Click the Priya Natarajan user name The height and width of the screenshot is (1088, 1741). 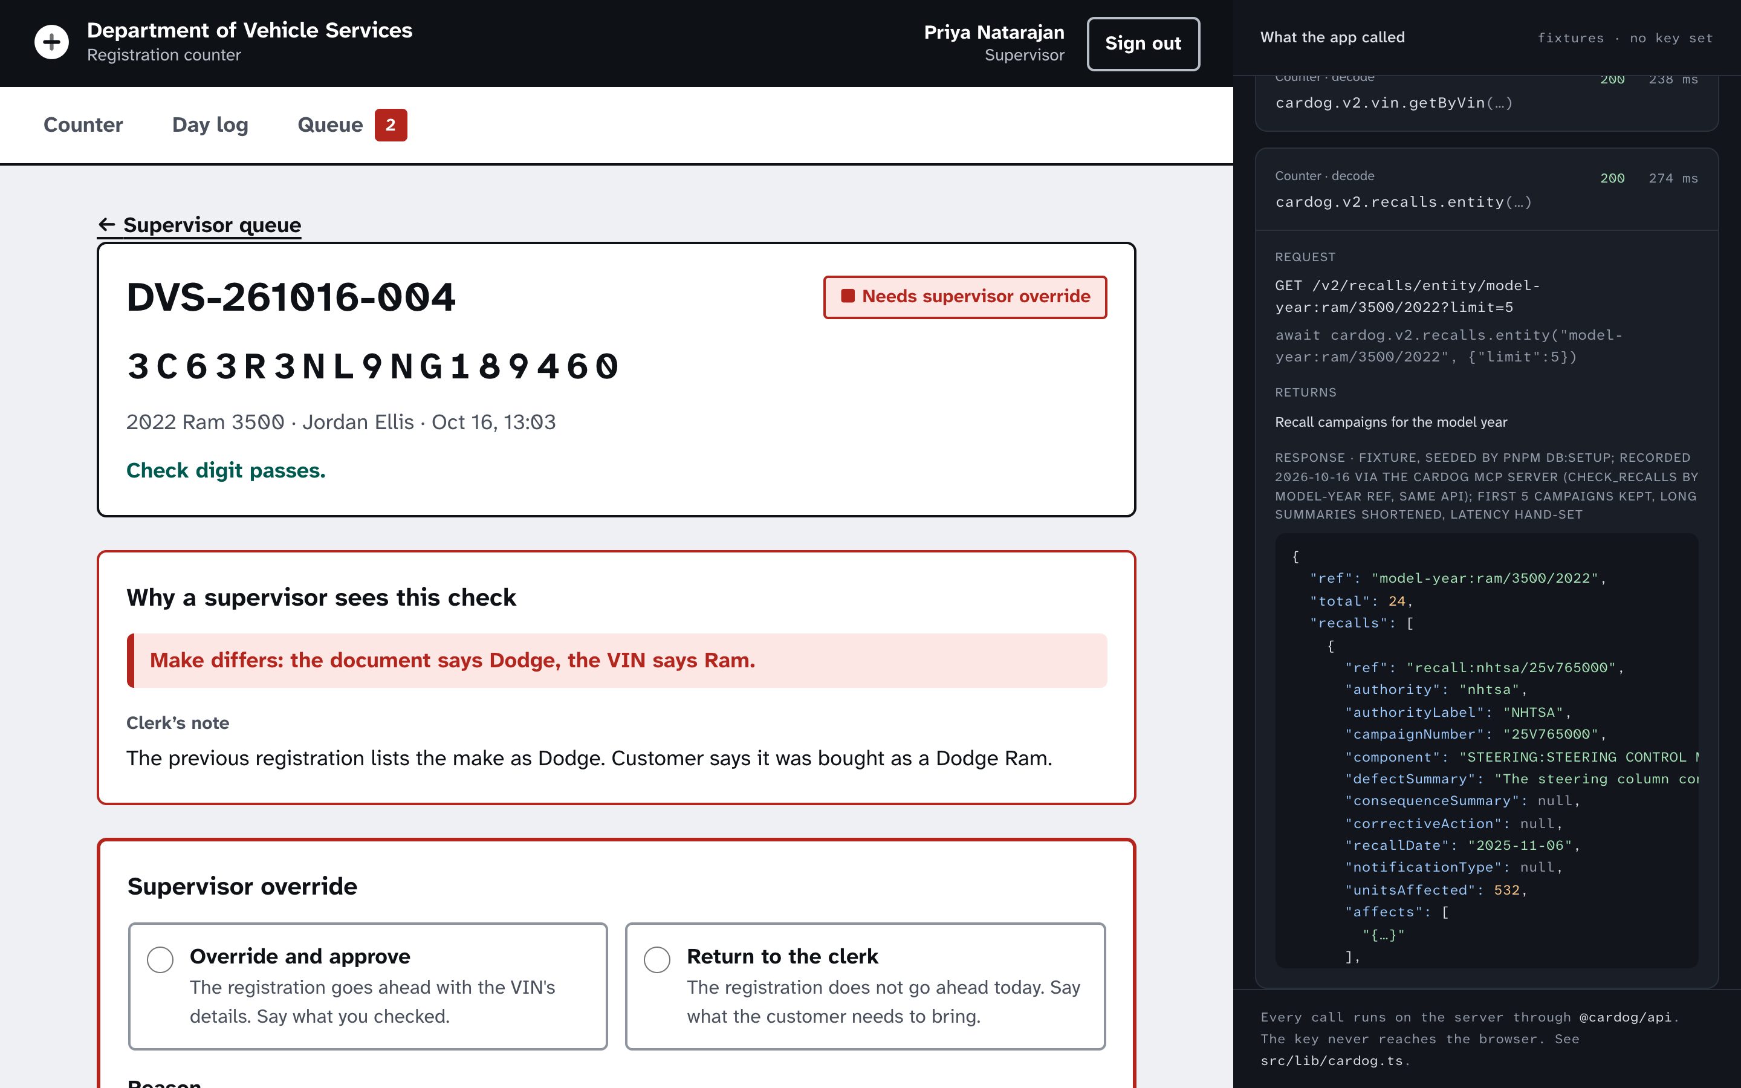[x=994, y=33]
